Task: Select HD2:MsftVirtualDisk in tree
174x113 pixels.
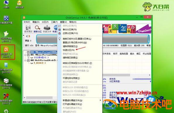Action: tap(44, 60)
